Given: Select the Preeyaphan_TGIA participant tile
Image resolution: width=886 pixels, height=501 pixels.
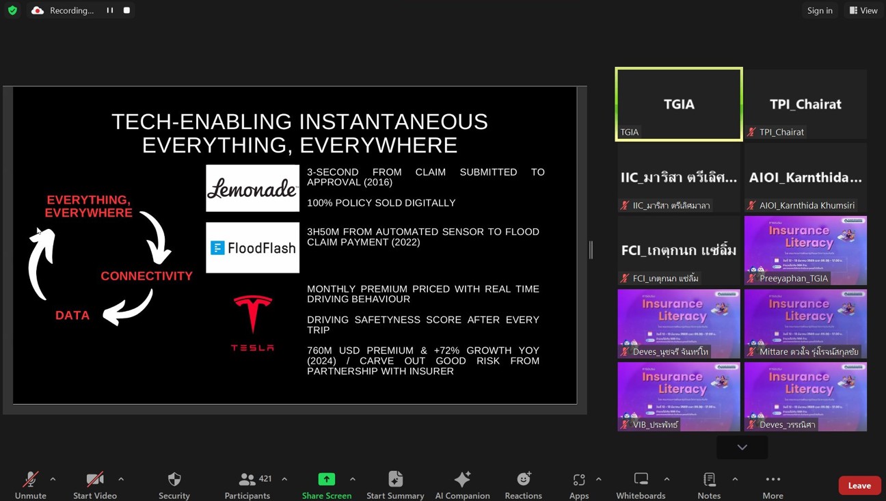Looking at the screenshot, I should pos(805,250).
